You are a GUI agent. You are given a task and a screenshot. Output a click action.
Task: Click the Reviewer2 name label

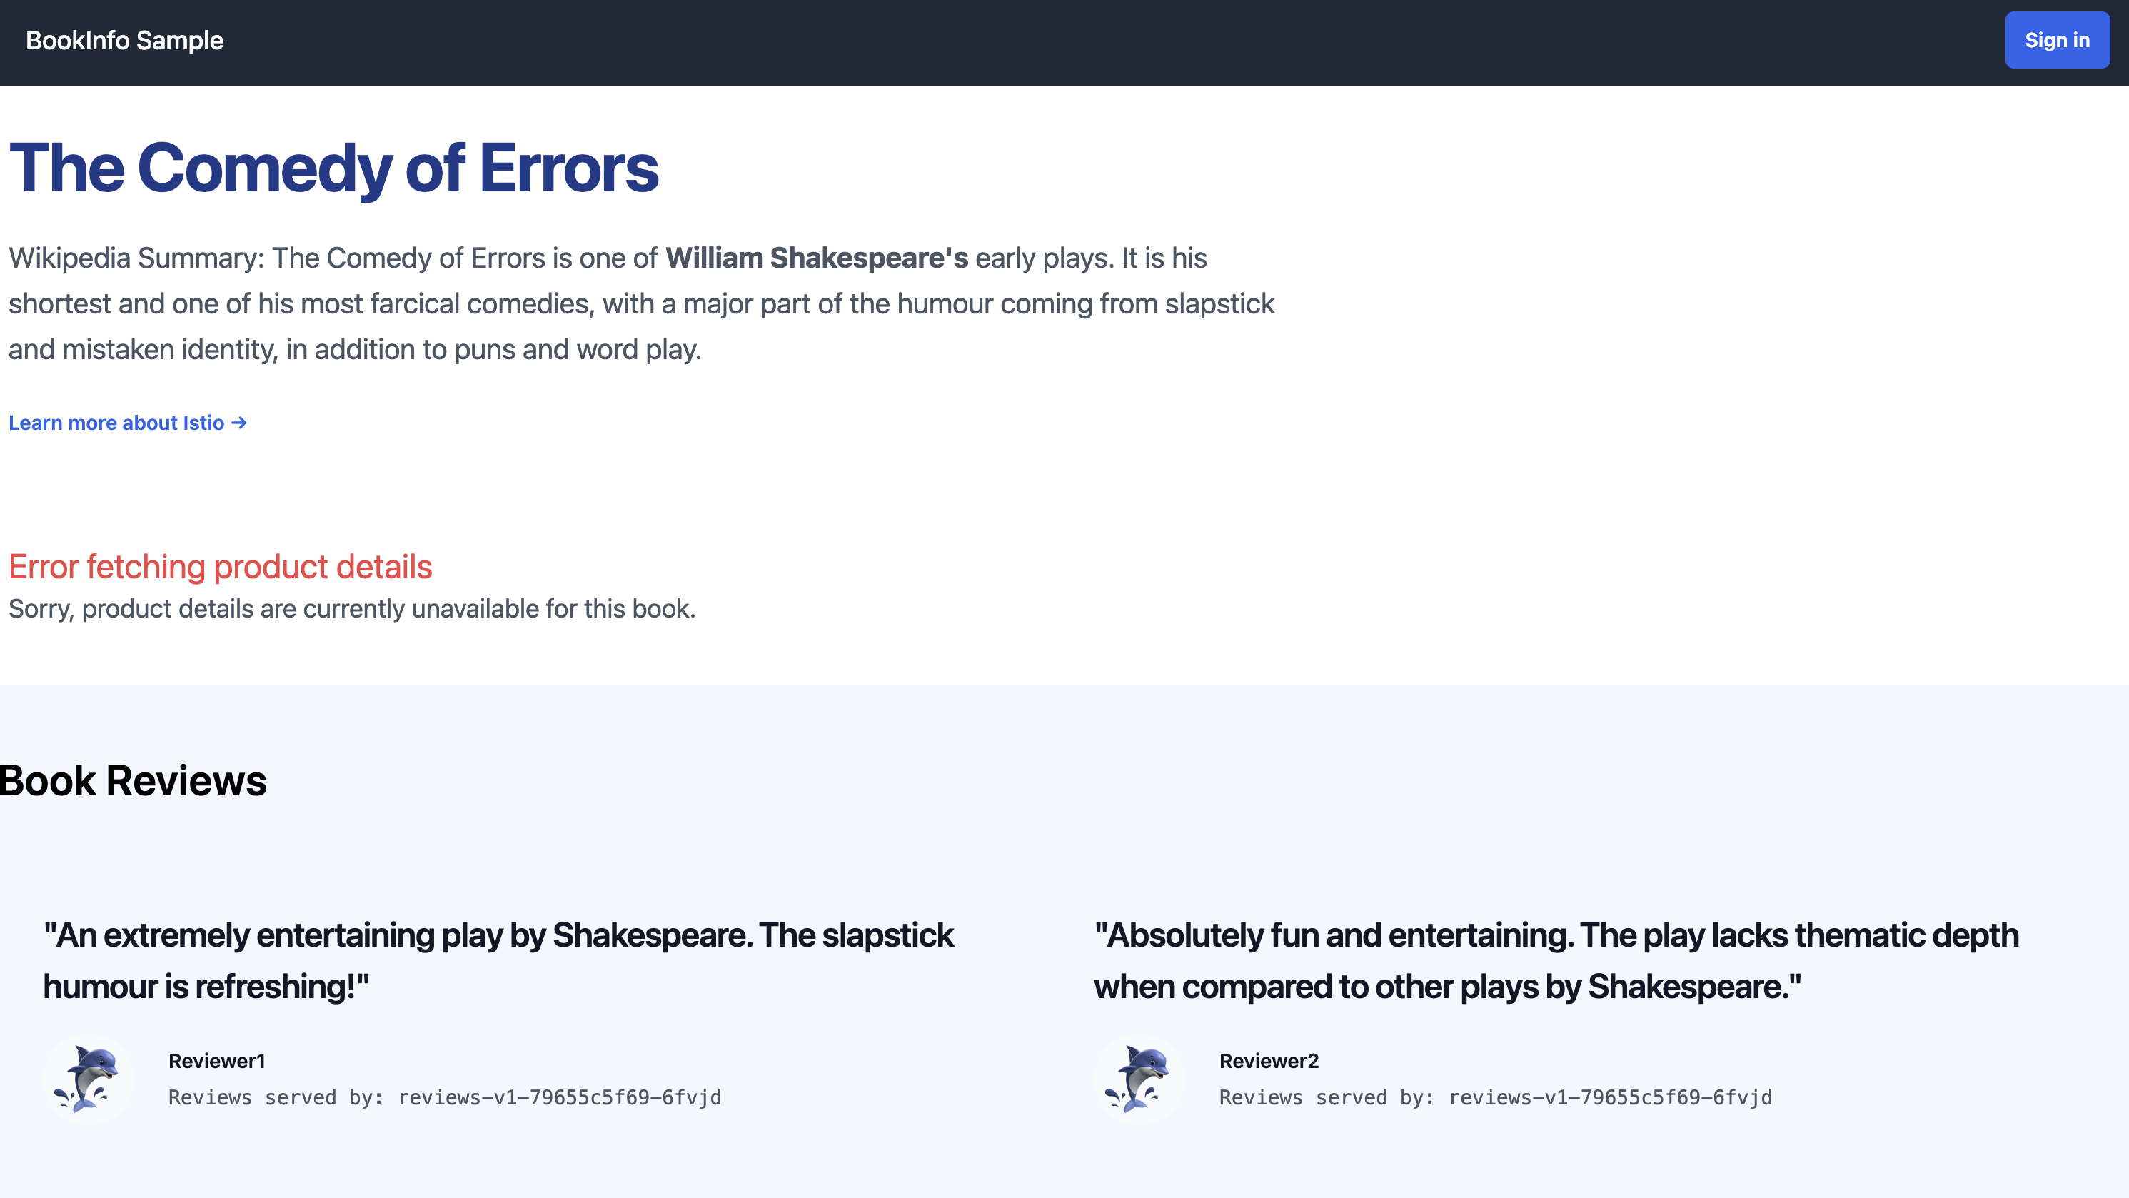(x=1269, y=1061)
